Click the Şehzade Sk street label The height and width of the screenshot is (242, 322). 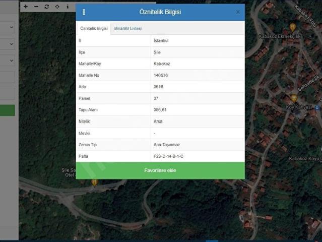click(309, 83)
